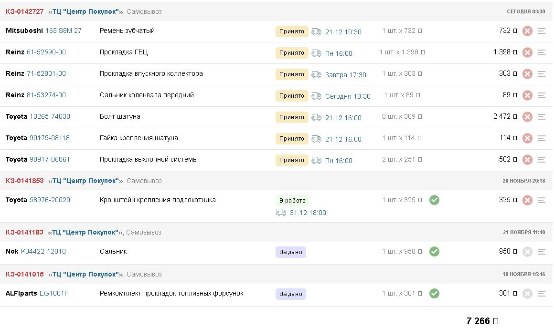Click Прокладка выхлопной системы description

click(149, 159)
